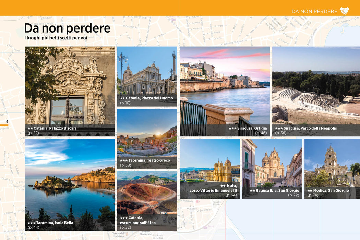Click the page reference '(p. 72)'
This screenshot has height=240, width=360.
(293, 195)
